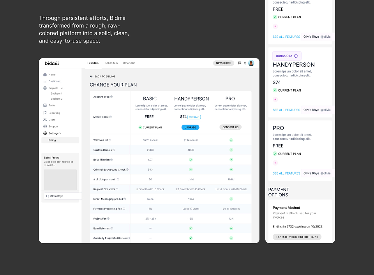Open Reporting via the flag icon
The width and height of the screenshot is (374, 275).
click(x=45, y=113)
